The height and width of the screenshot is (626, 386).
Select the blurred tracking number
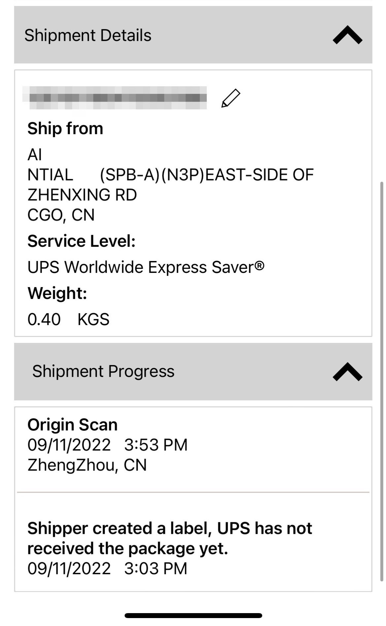click(114, 98)
